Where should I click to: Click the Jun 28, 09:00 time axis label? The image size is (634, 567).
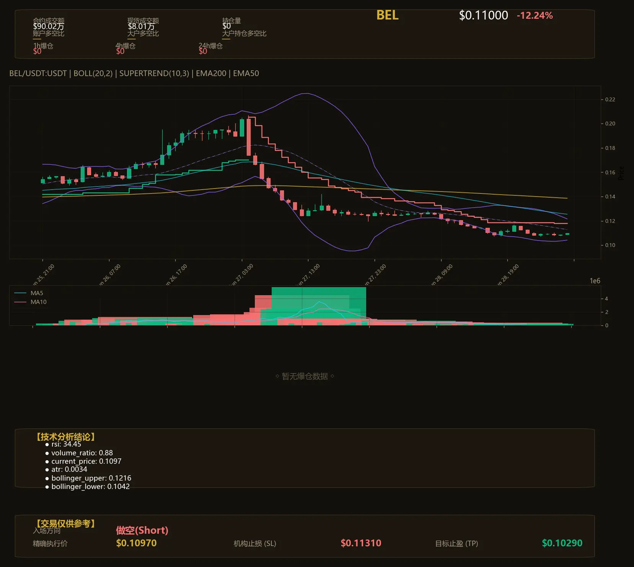pos(442,275)
